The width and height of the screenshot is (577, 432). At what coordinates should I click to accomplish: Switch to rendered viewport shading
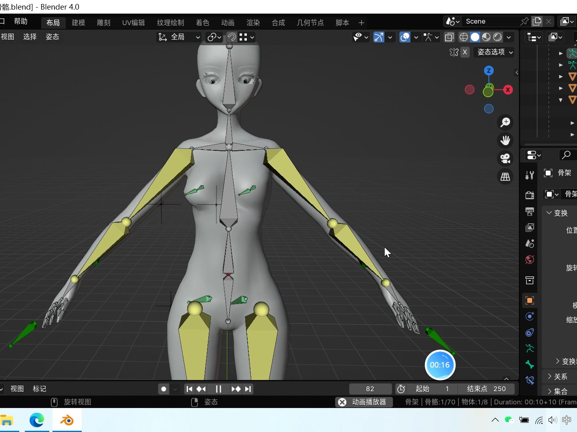[497, 37]
